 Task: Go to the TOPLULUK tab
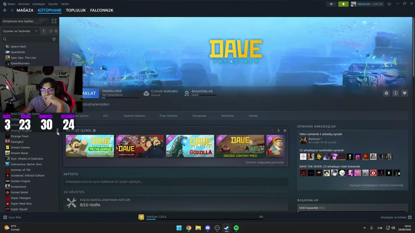point(76,10)
